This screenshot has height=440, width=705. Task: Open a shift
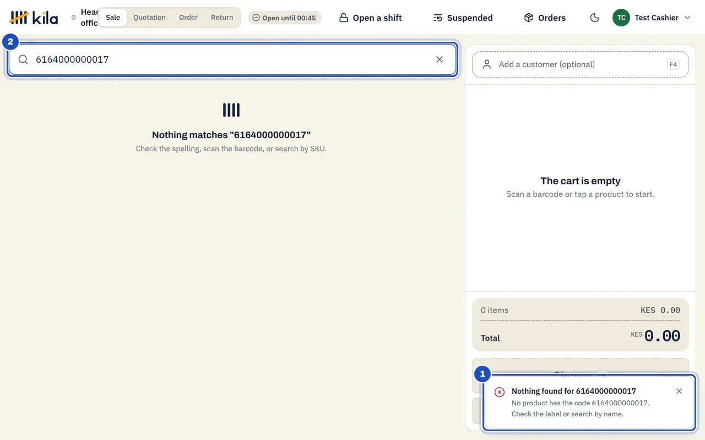pos(370,18)
